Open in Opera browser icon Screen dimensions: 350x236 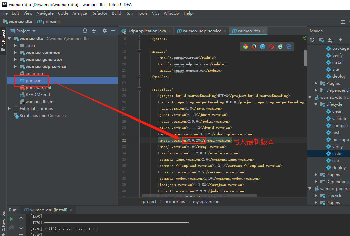(271, 47)
